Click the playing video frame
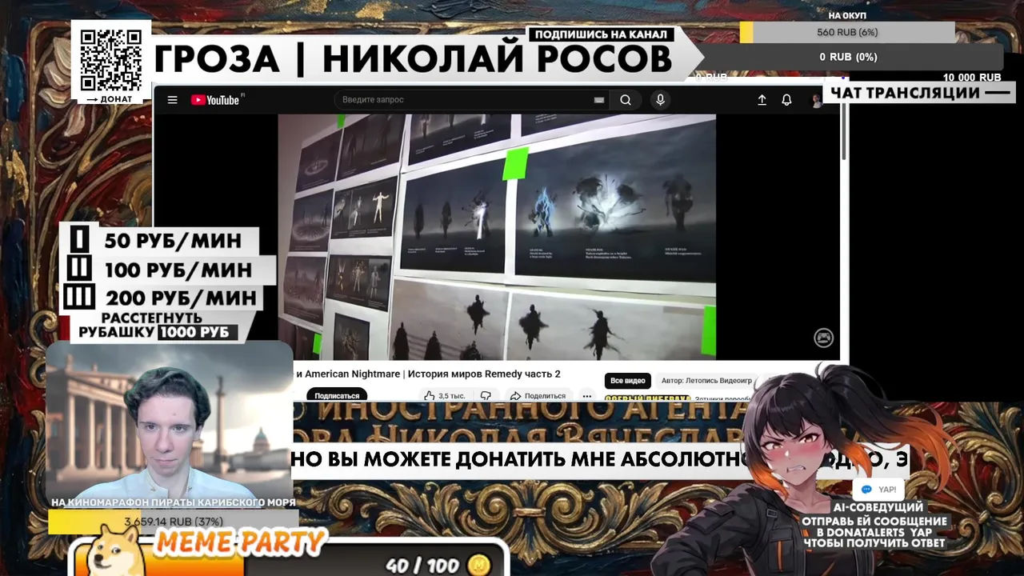This screenshot has width=1024, height=576. coord(497,237)
